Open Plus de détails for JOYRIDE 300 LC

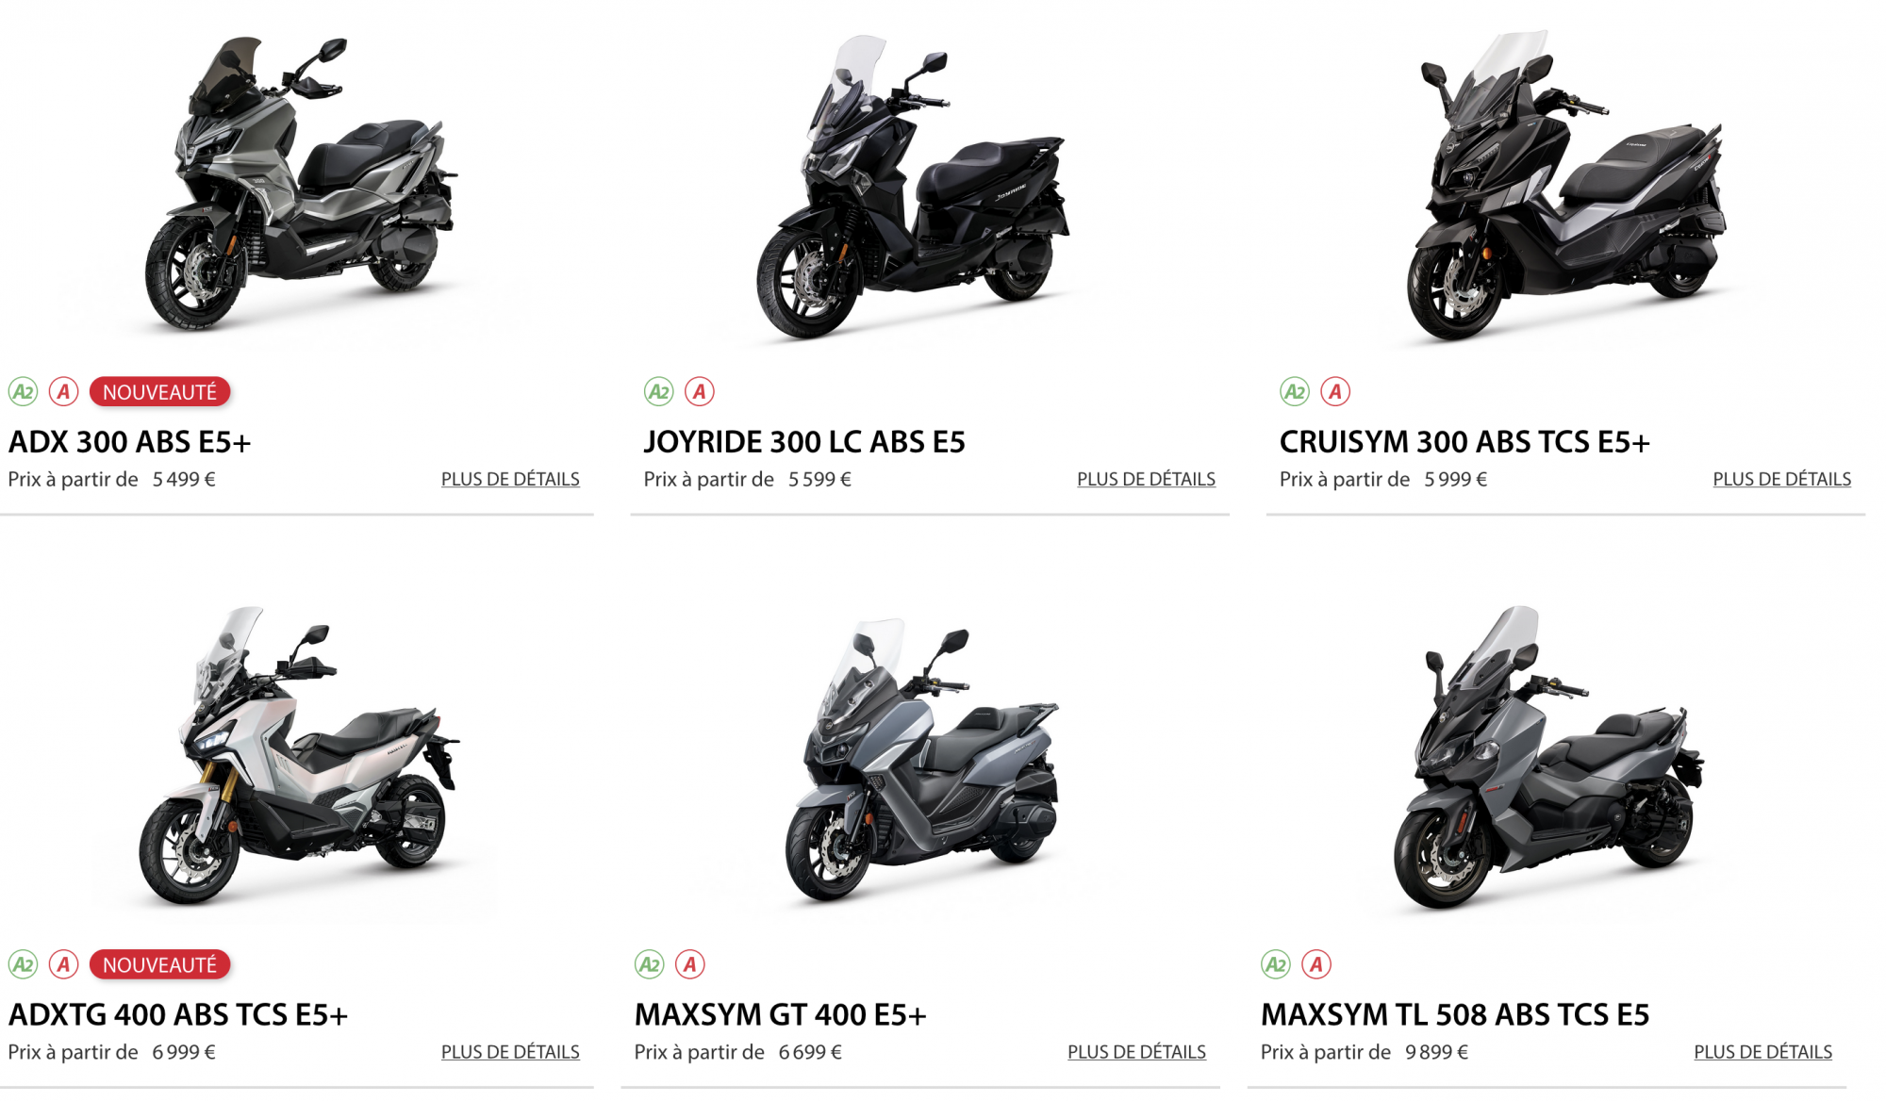1146,479
